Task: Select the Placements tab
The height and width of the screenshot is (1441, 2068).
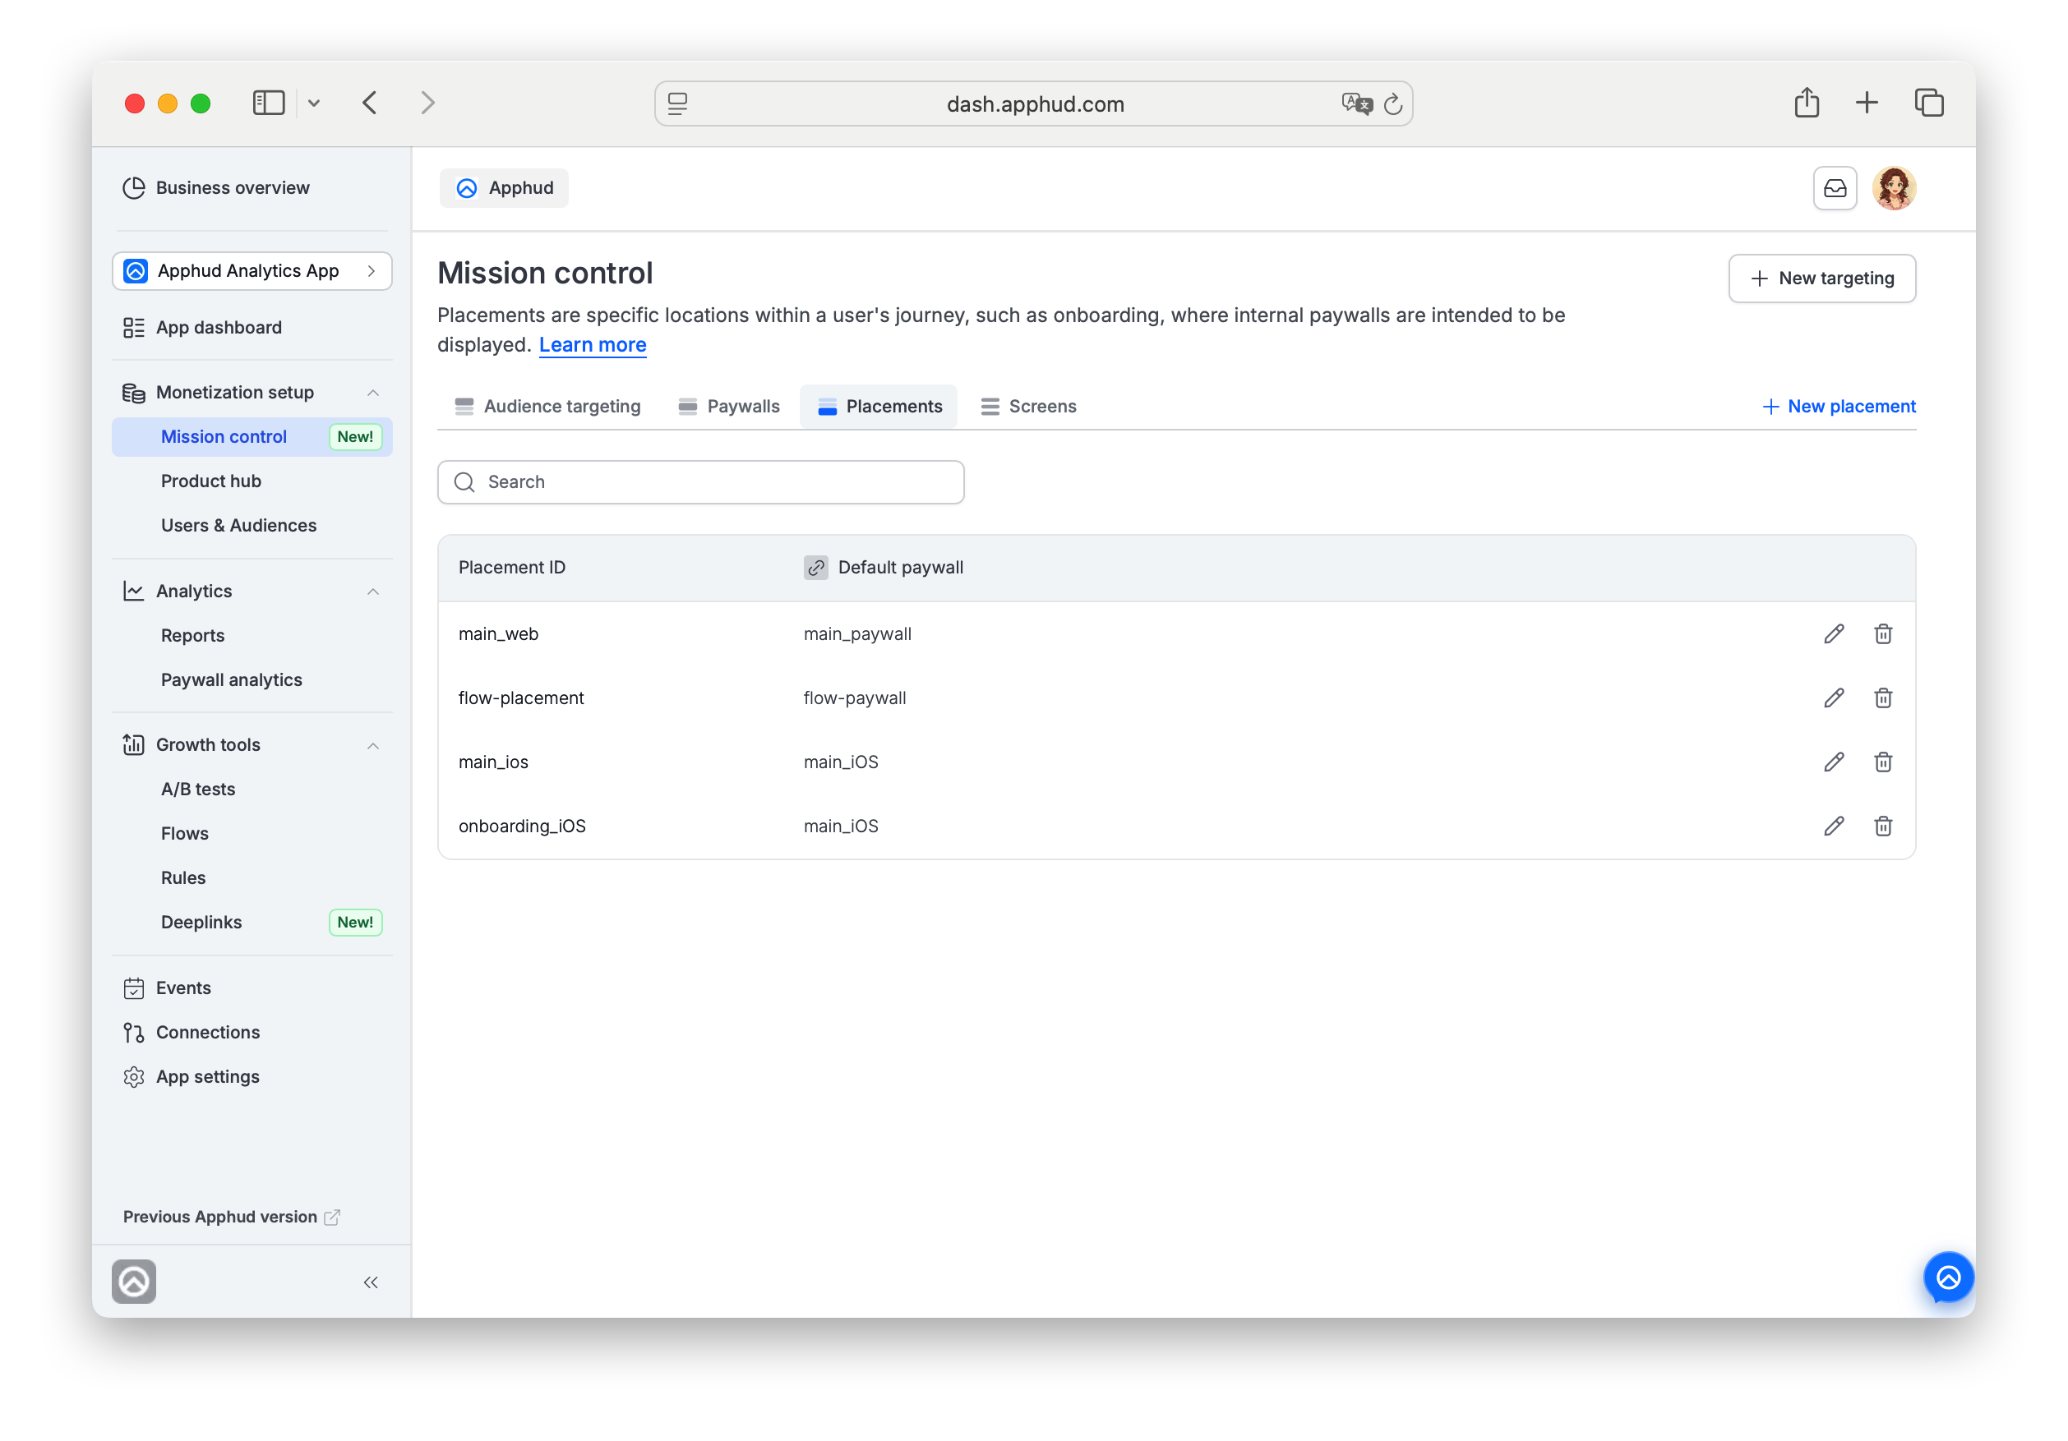Action: (879, 406)
